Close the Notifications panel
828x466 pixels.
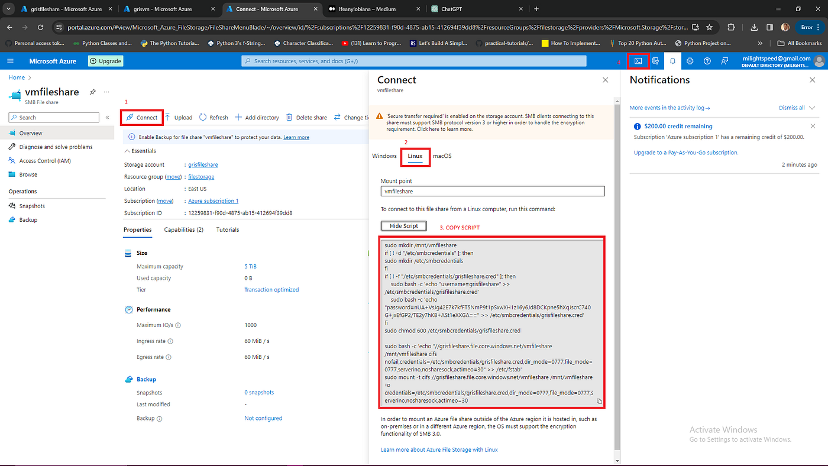coord(813,80)
